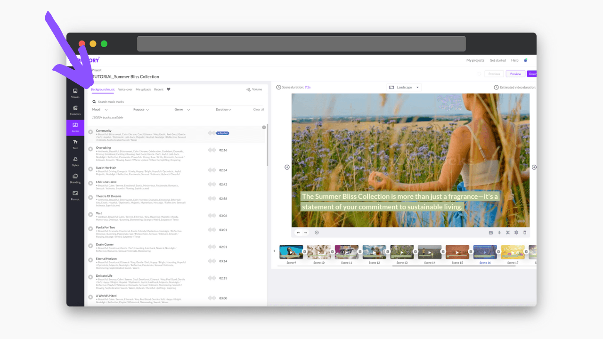Screen dimensions: 603x339
Task: Open the Volume control for background music
Action: [254, 89]
